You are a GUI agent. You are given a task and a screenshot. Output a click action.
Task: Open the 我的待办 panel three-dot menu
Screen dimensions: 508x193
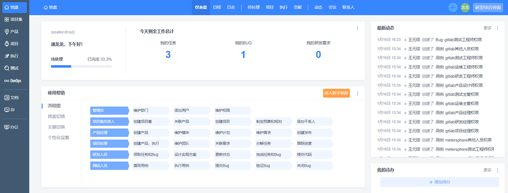click(497, 170)
